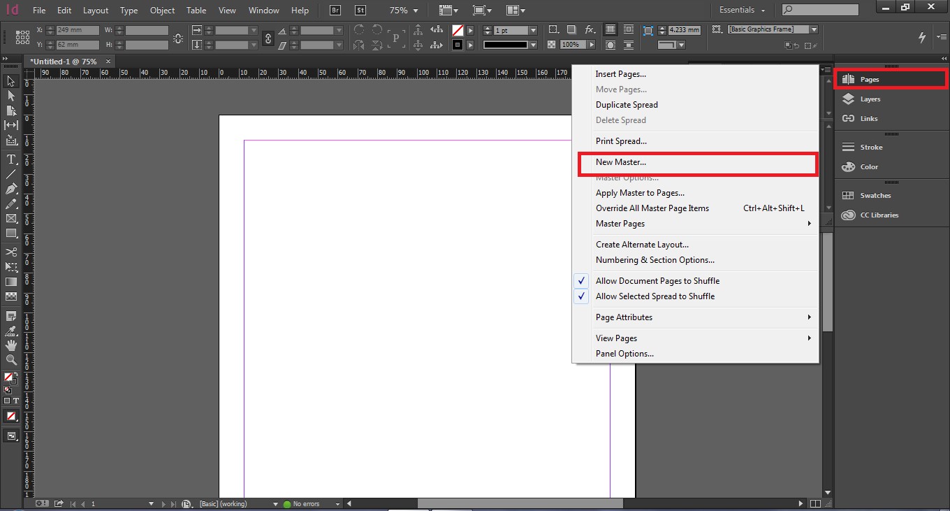Click the effects fx icon
Viewport: 950px width, 511px height.
590,30
